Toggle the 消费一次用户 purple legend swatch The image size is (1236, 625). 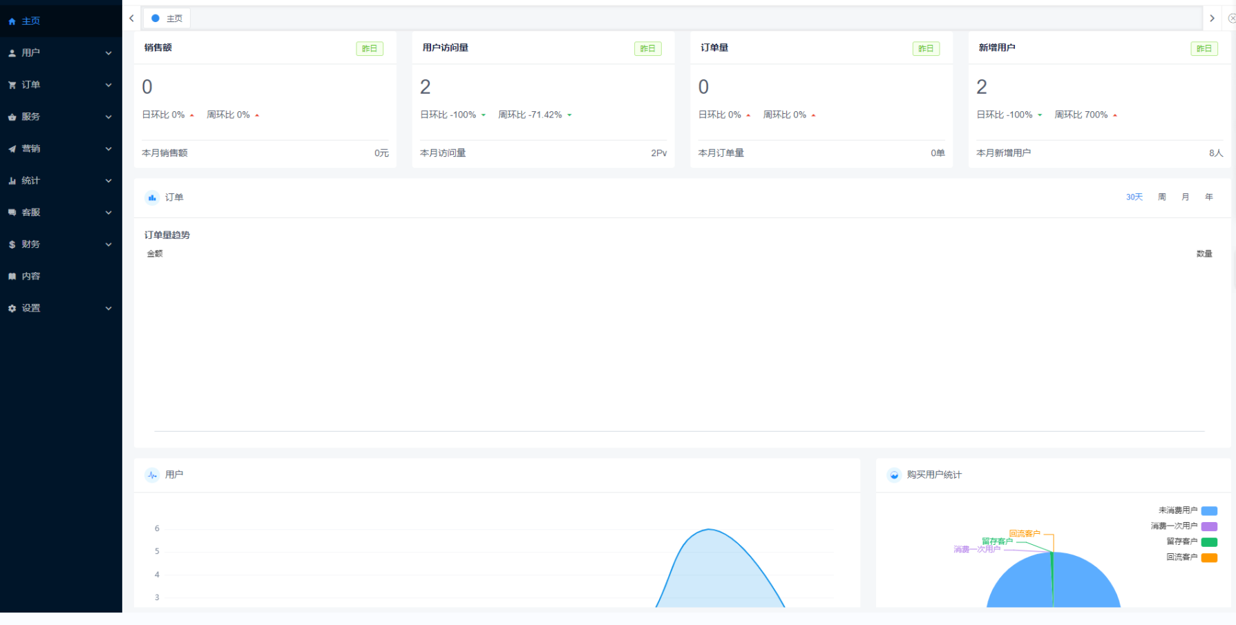[x=1209, y=526]
